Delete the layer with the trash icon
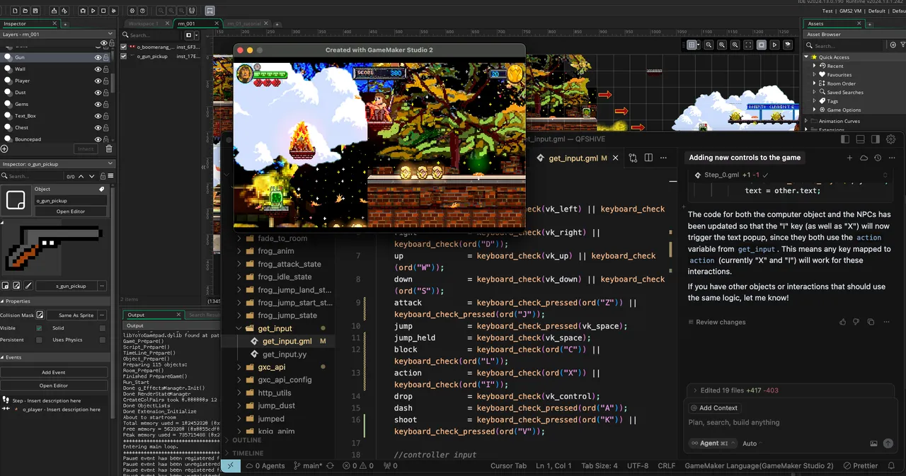This screenshot has height=476, width=906. click(x=108, y=149)
